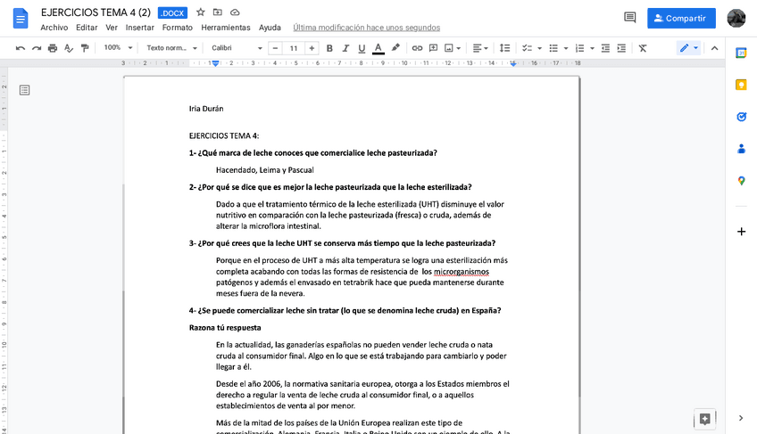
Task: Toggle bold formatting
Action: (329, 48)
